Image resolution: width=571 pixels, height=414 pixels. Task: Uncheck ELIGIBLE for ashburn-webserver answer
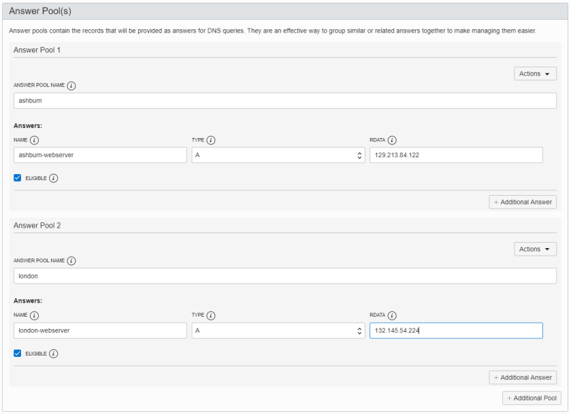tap(18, 178)
